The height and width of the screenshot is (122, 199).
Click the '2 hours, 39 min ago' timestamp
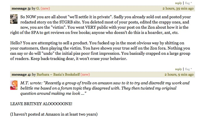(x=178, y=8)
